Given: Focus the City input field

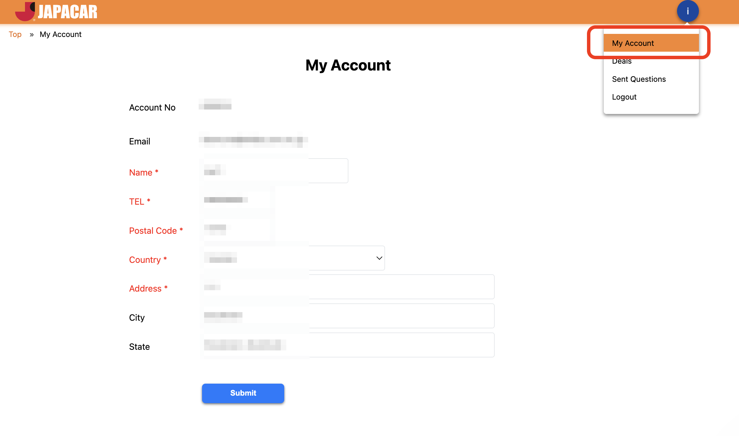Looking at the screenshot, I should tap(347, 316).
